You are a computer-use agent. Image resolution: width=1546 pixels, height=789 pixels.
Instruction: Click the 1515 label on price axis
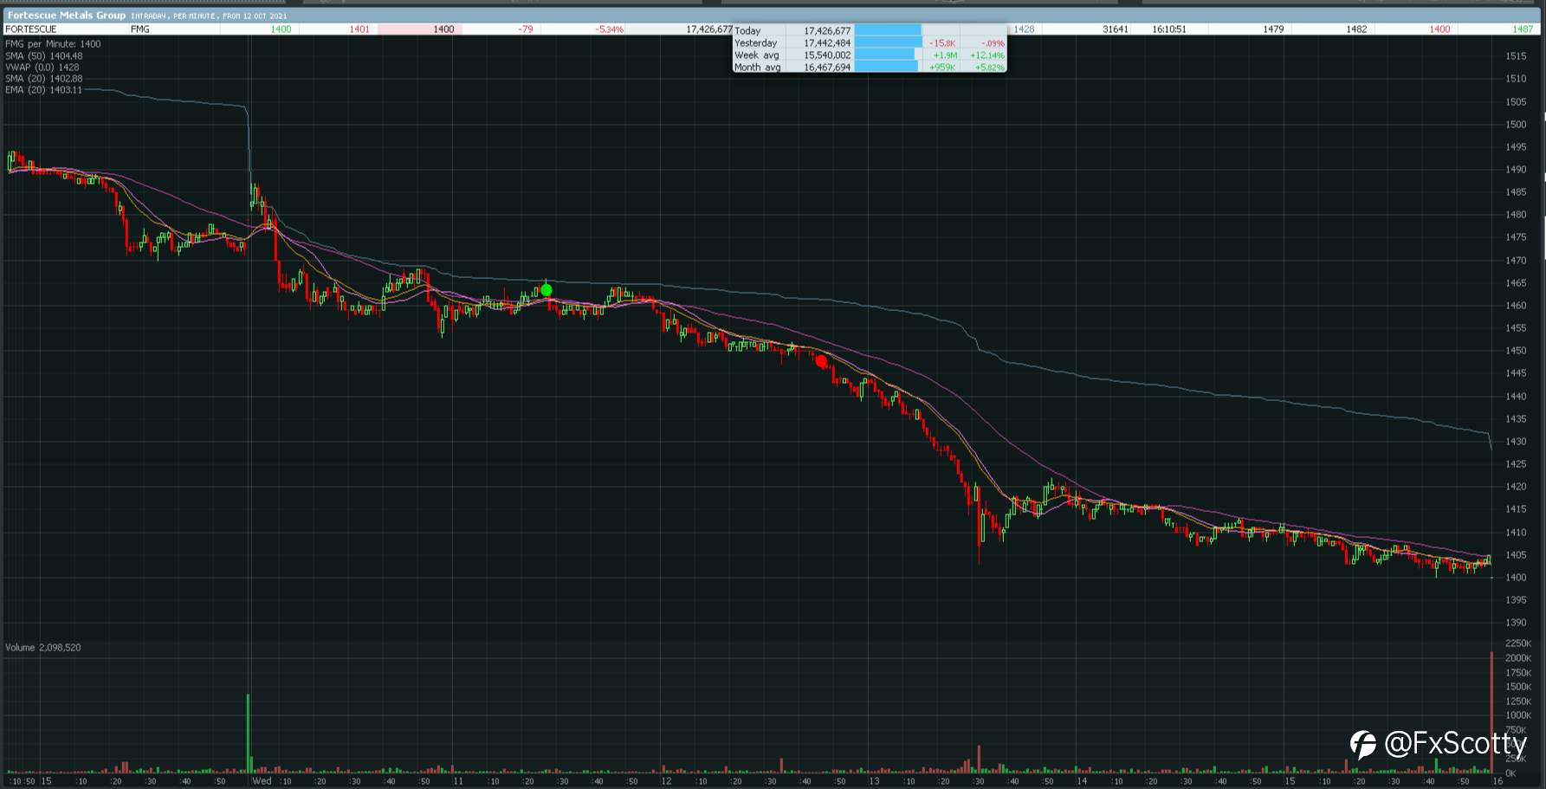(x=1516, y=56)
